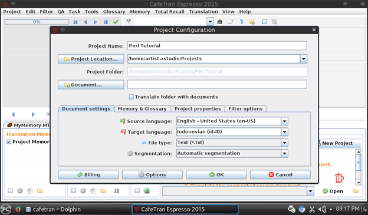Click the Document button
This screenshot has height=215, width=368.
click(91, 85)
